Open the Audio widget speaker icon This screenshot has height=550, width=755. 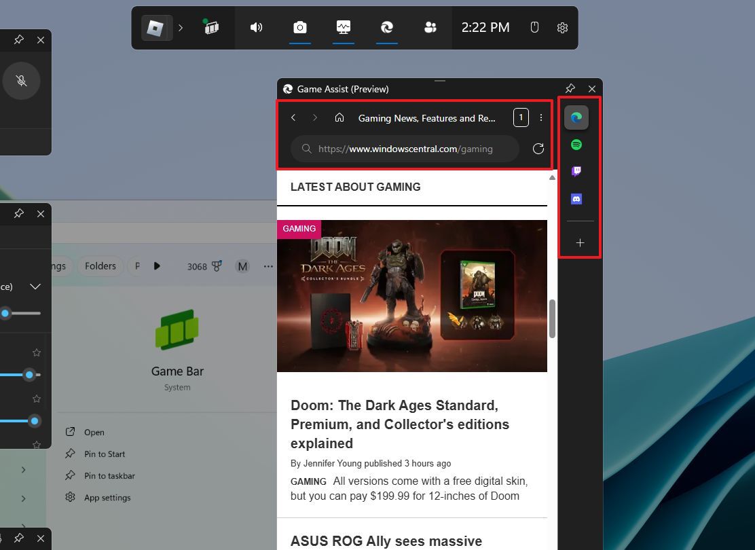[x=256, y=27]
